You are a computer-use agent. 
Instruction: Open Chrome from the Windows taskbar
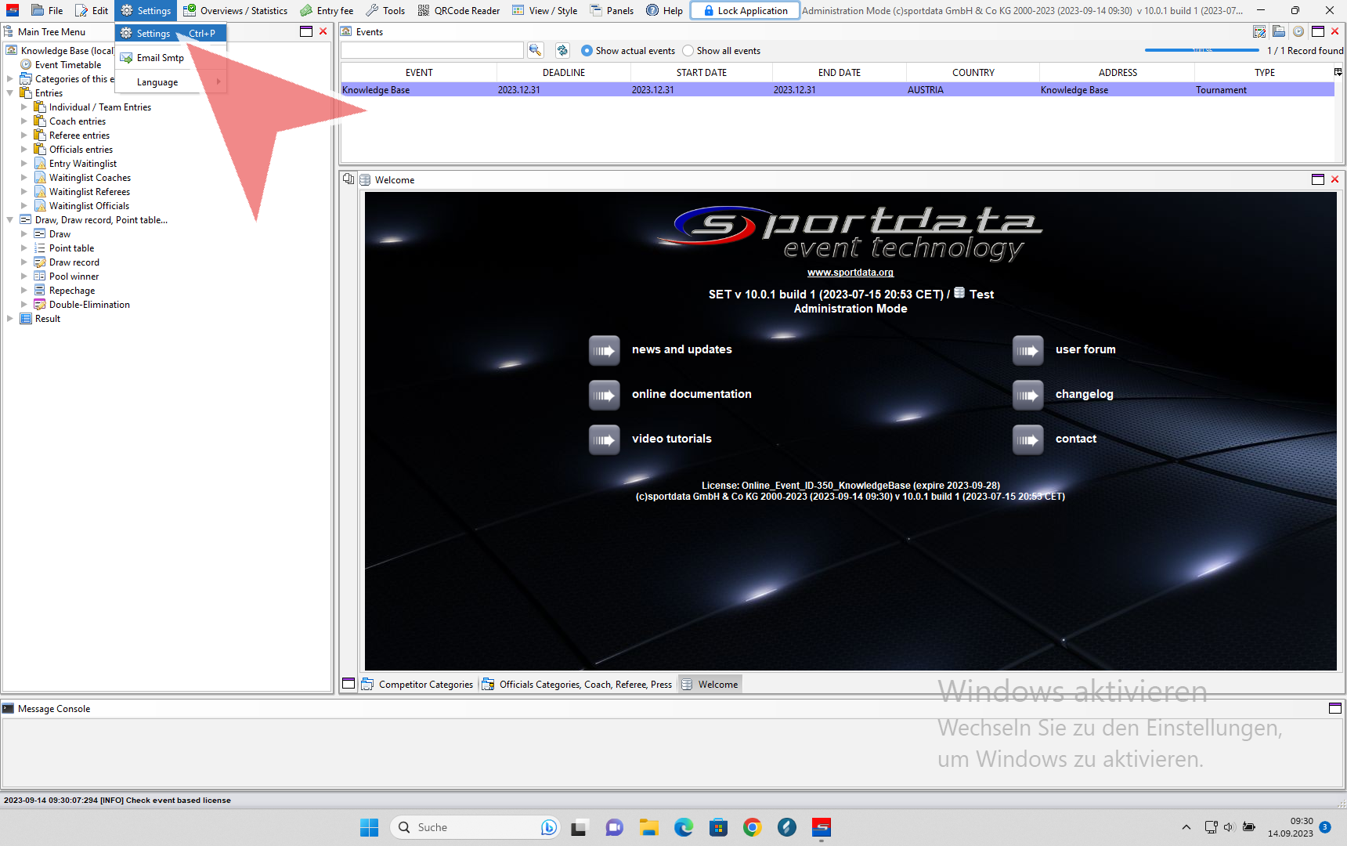(x=753, y=827)
